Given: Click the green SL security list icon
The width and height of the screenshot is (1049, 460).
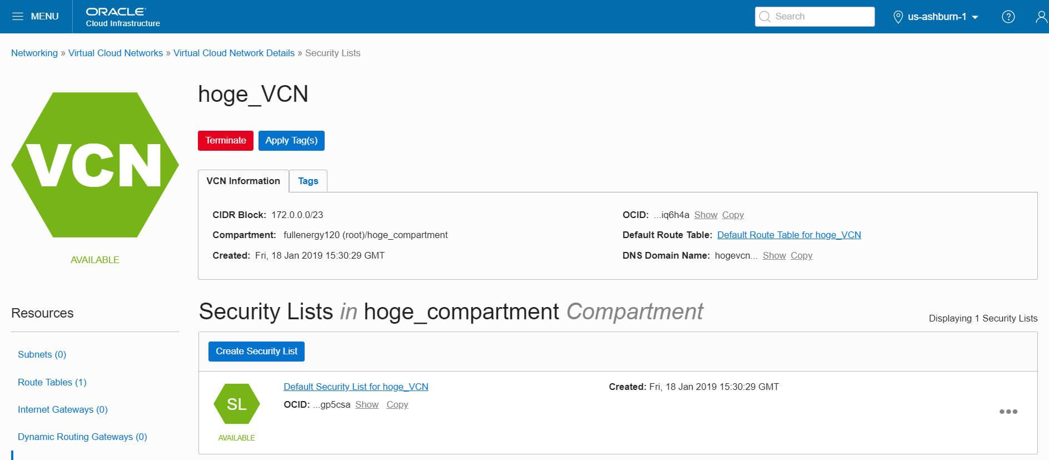Looking at the screenshot, I should [x=237, y=404].
